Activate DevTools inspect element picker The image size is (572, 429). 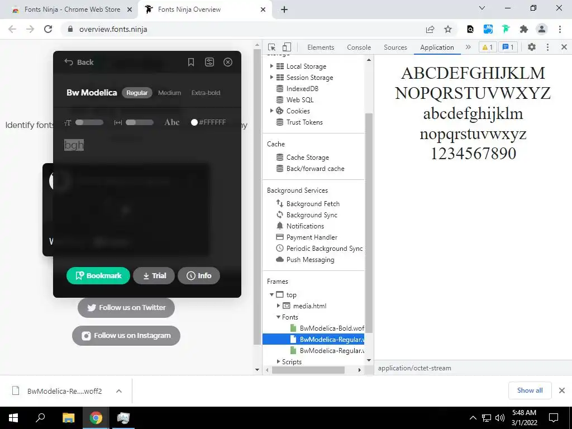pyautogui.click(x=272, y=47)
